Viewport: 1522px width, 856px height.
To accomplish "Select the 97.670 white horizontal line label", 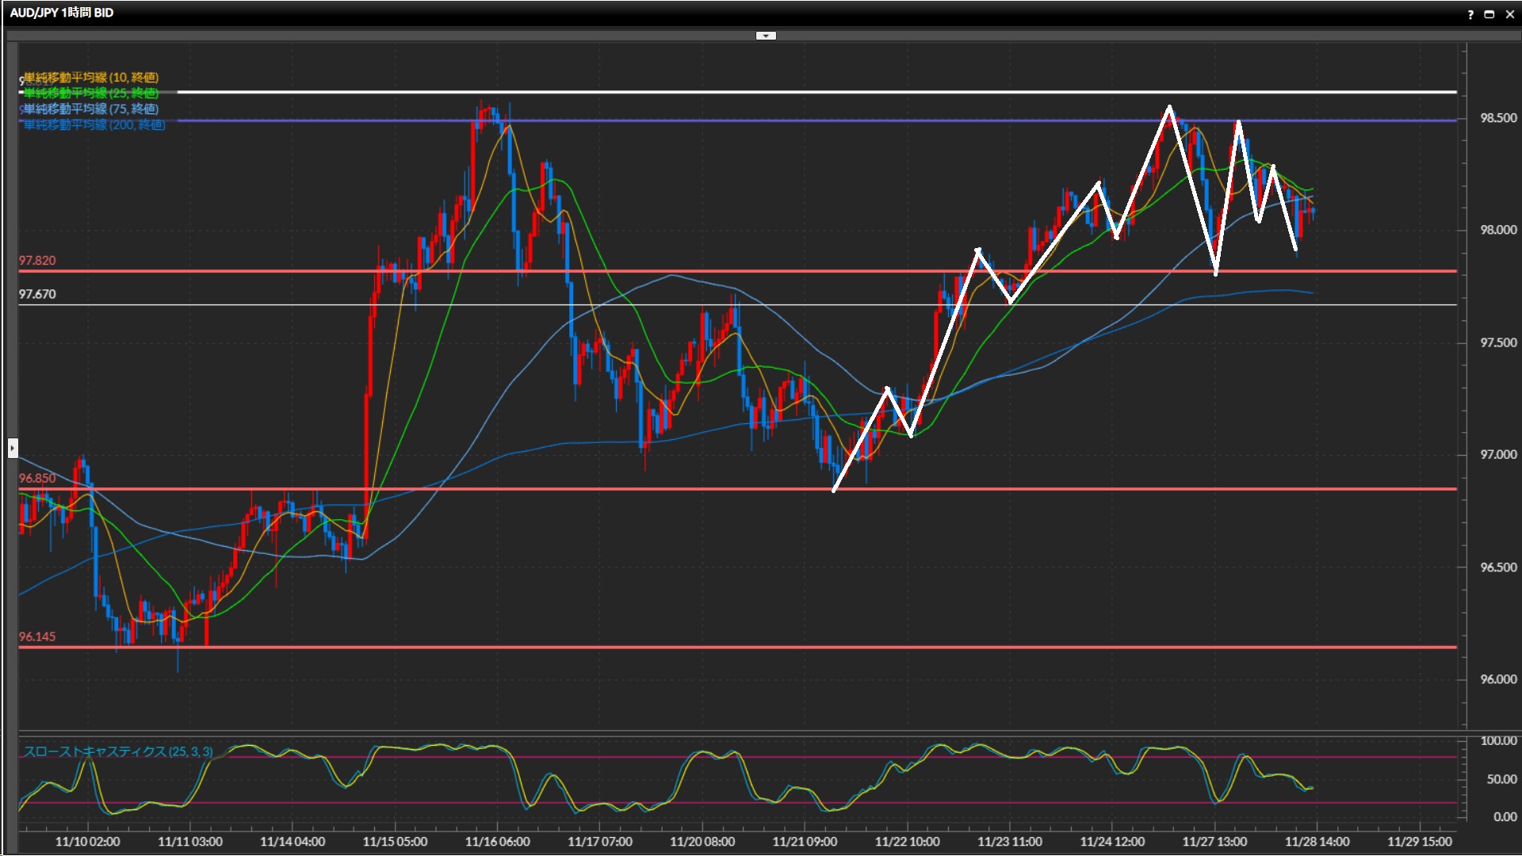I will [x=37, y=294].
